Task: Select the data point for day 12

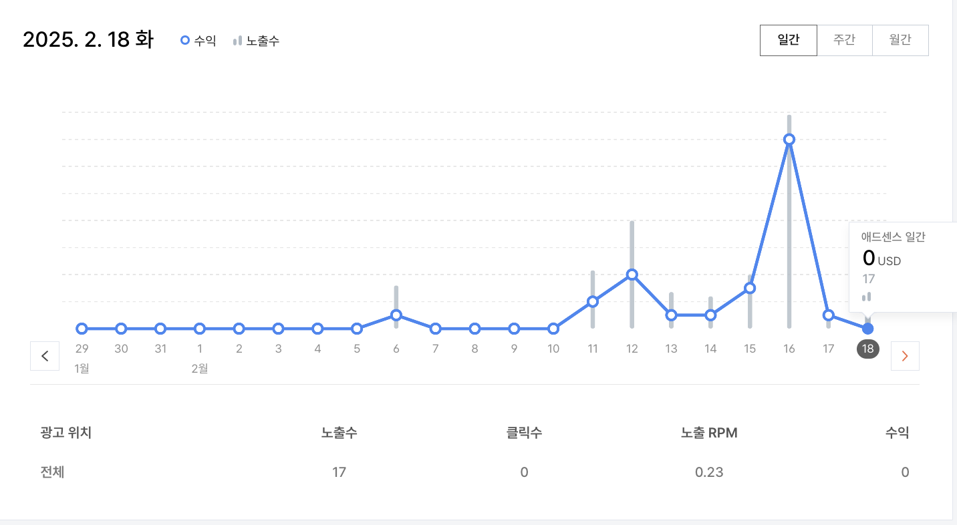Action: click(x=632, y=275)
